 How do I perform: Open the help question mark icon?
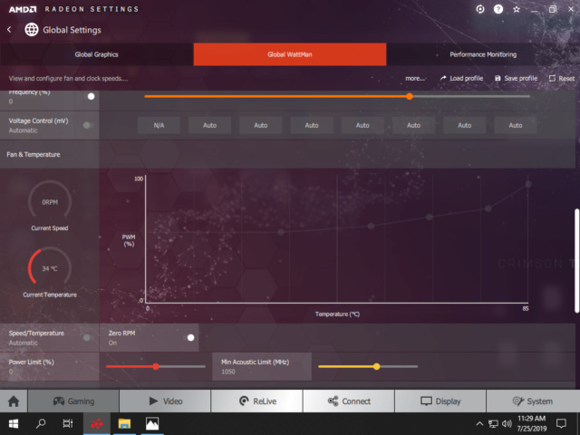click(x=498, y=9)
